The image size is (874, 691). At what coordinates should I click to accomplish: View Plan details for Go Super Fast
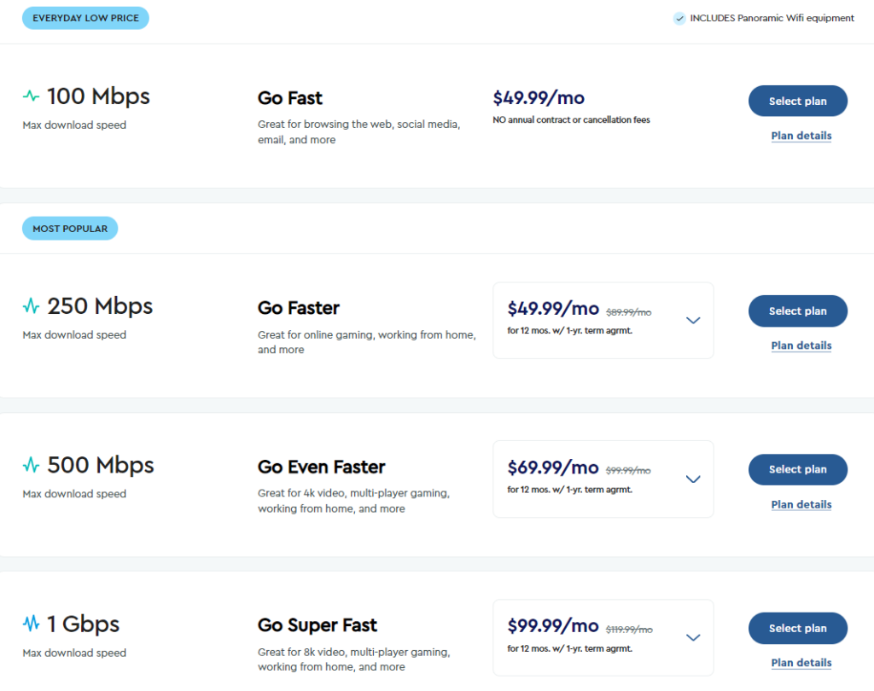coord(801,663)
